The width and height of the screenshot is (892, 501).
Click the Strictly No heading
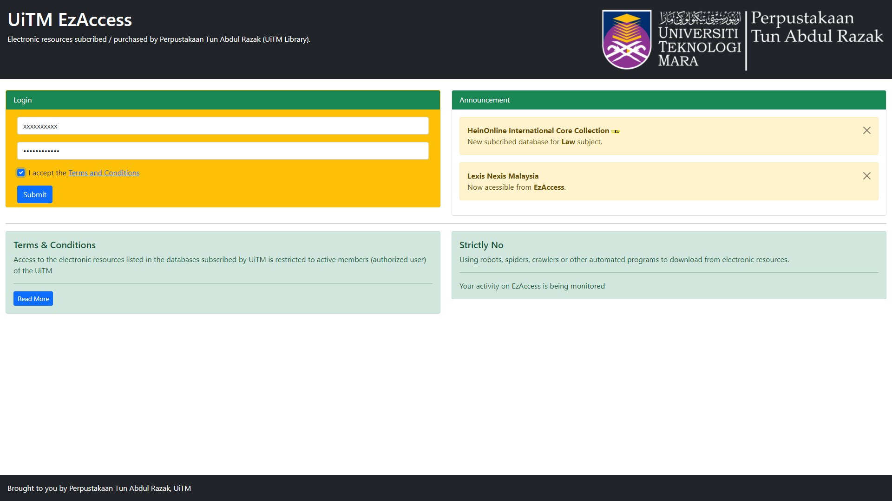pos(481,245)
